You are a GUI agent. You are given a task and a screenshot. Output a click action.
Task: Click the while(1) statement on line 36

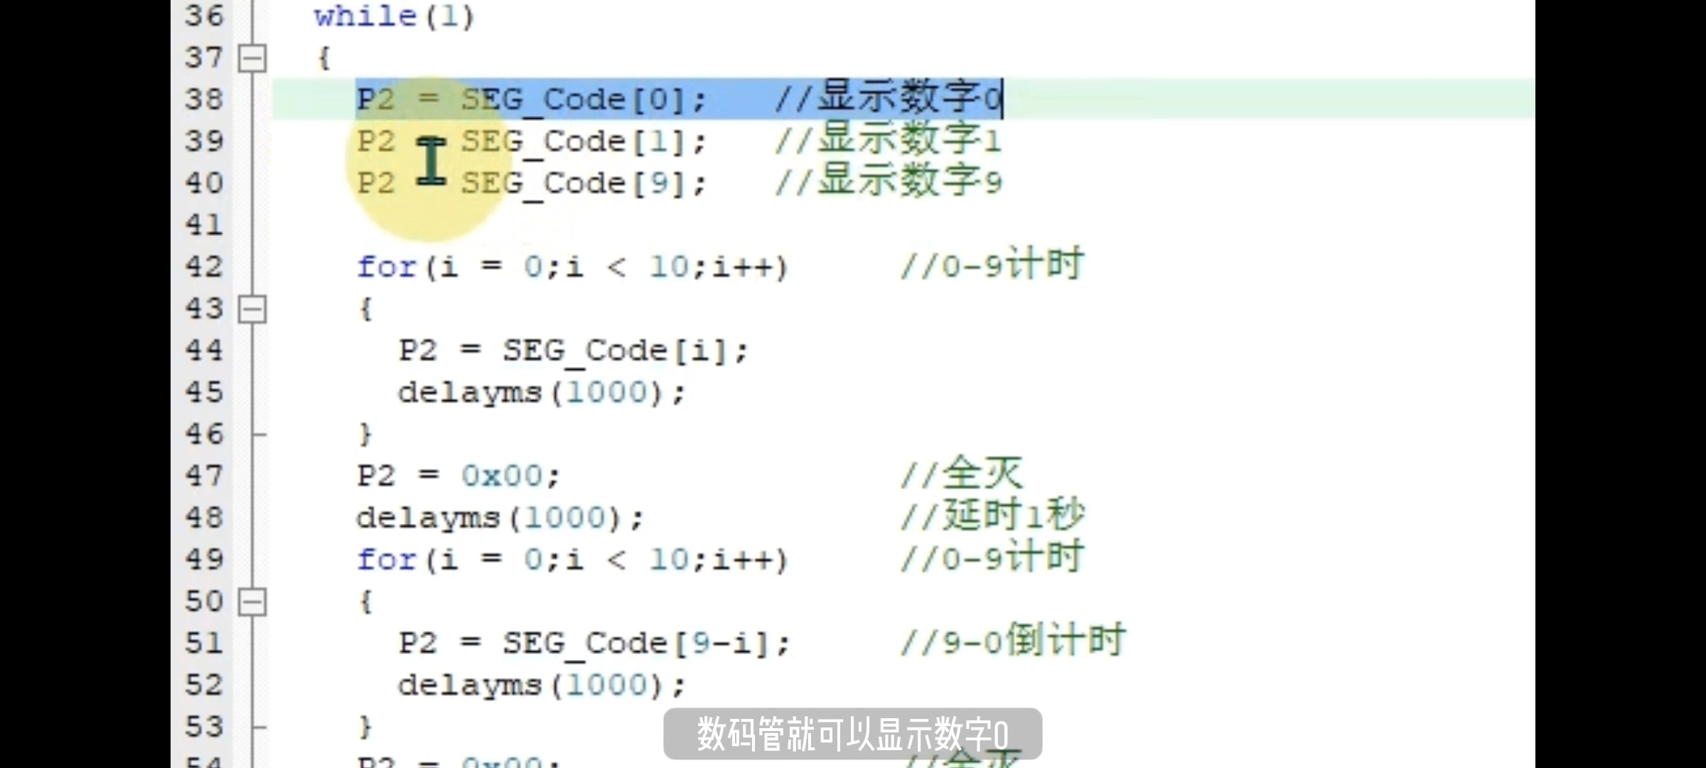394,16
